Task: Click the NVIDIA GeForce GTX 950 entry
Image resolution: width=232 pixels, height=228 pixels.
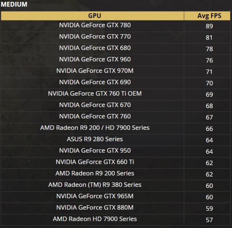Action: (95, 151)
